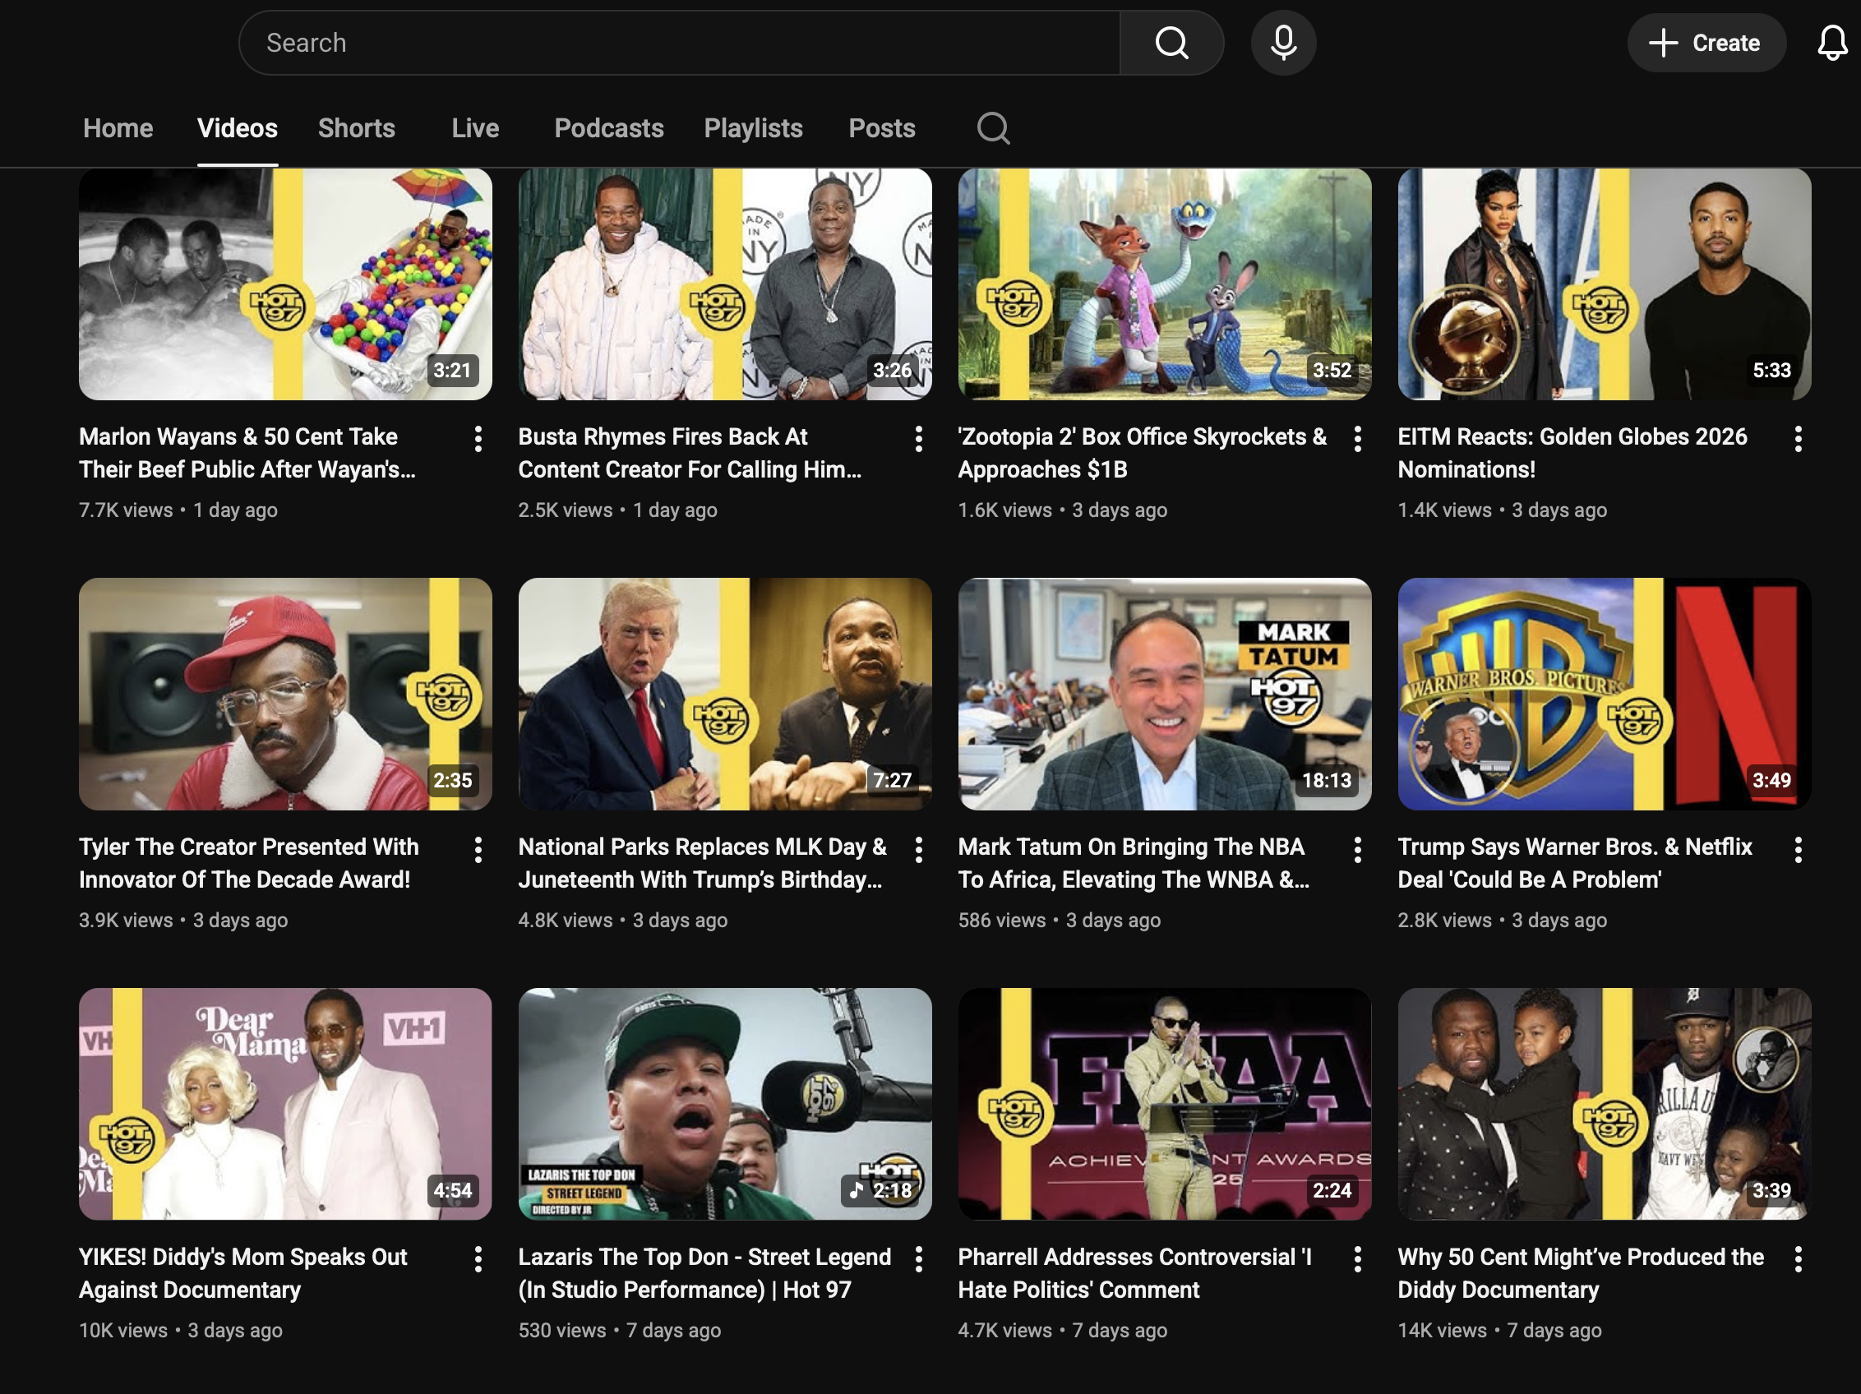Click the Create button
Screen dimensions: 1861x1394
pos(1706,42)
